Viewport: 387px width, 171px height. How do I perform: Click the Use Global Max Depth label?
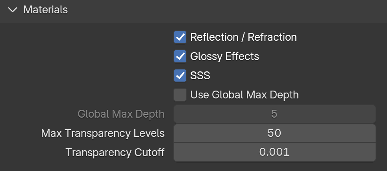[244, 95]
